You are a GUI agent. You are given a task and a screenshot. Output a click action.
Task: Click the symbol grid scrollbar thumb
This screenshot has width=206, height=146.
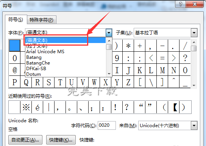click(194, 48)
